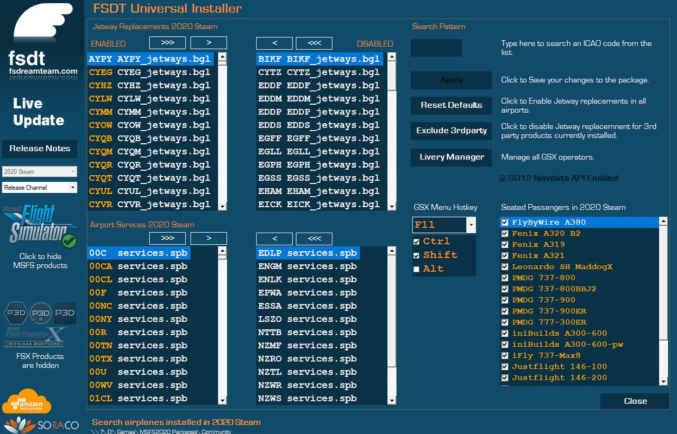Click the Search Pattern ICAO input field
This screenshot has height=434, width=677.
click(x=436, y=48)
